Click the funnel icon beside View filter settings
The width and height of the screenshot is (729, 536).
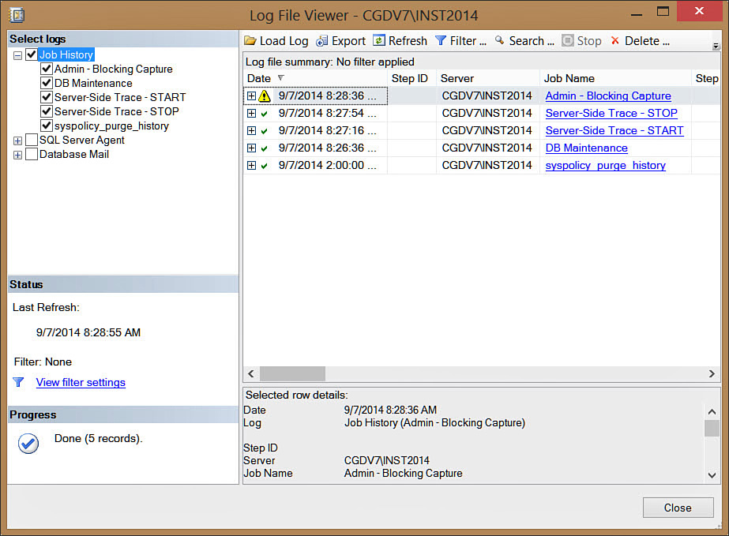tap(18, 382)
